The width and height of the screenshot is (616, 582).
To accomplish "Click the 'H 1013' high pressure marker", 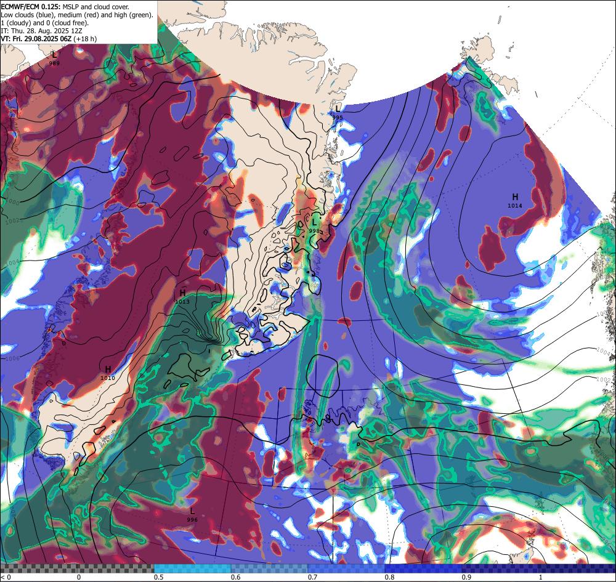I will (182, 296).
